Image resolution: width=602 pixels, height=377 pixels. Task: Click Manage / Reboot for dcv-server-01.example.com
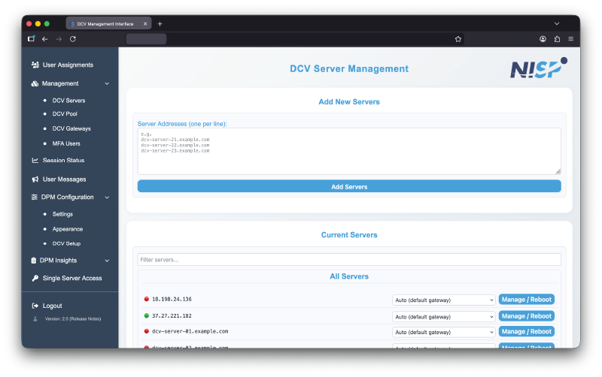pyautogui.click(x=526, y=331)
